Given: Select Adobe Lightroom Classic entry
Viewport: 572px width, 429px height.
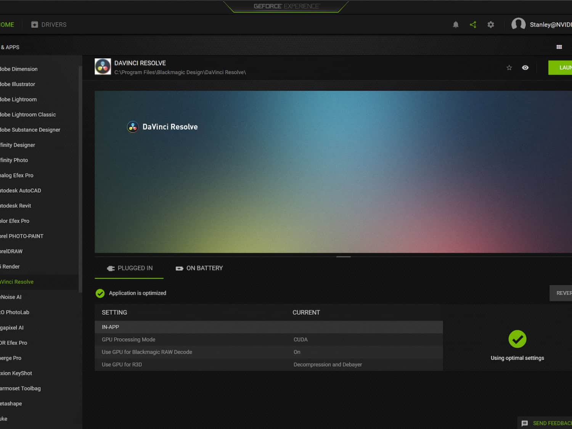Looking at the screenshot, I should tap(28, 115).
